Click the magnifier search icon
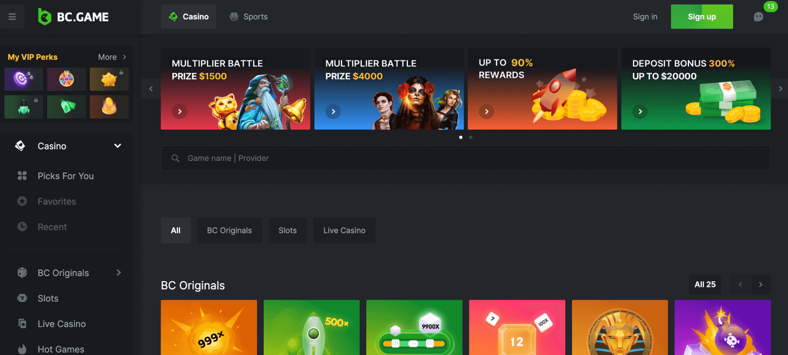The image size is (788, 355). [x=175, y=158]
